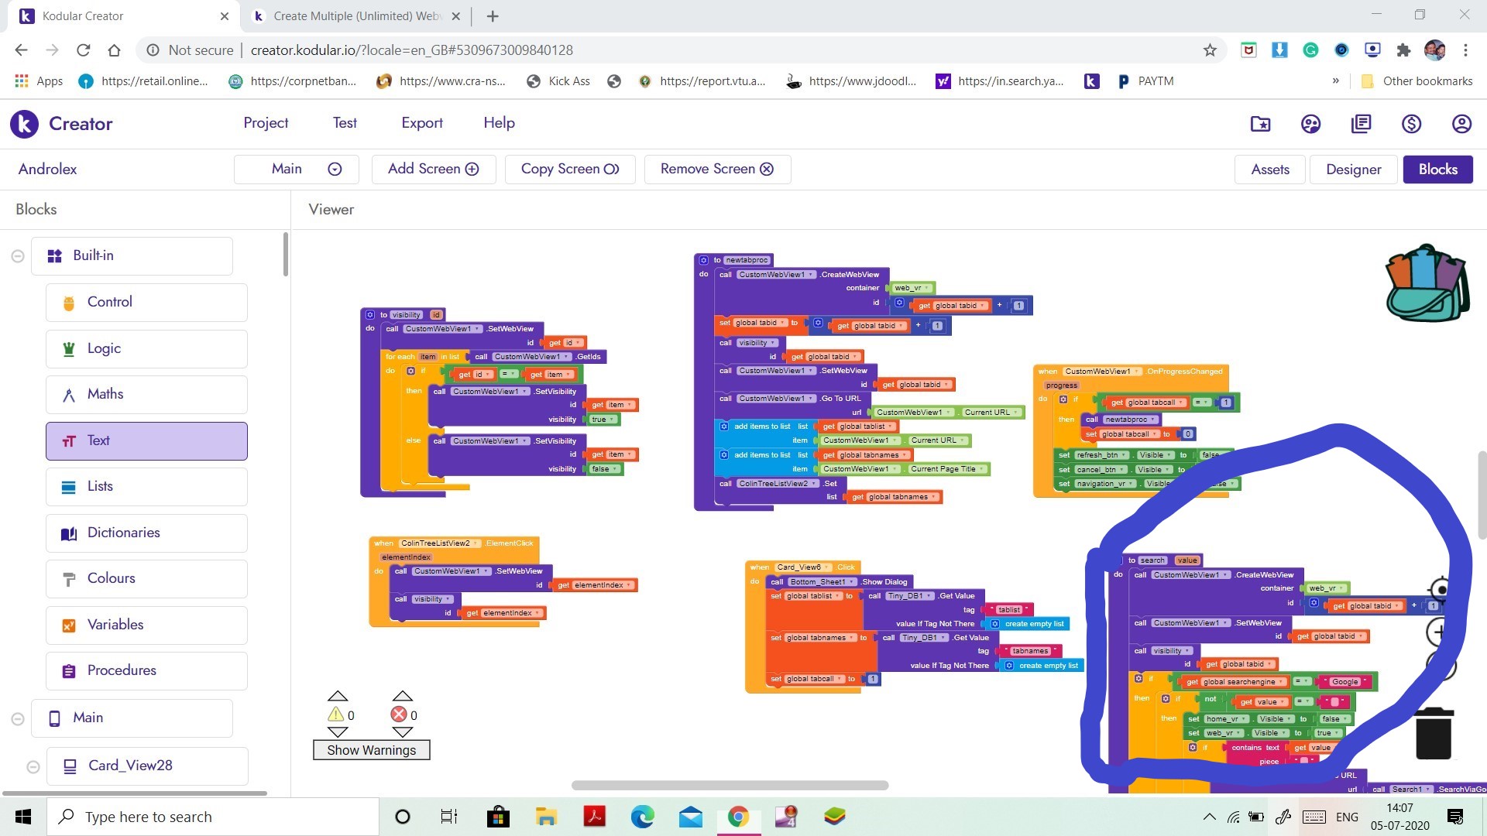Image resolution: width=1487 pixels, height=836 pixels.
Task: Open the Main screen selector dropdown
Action: tap(334, 169)
